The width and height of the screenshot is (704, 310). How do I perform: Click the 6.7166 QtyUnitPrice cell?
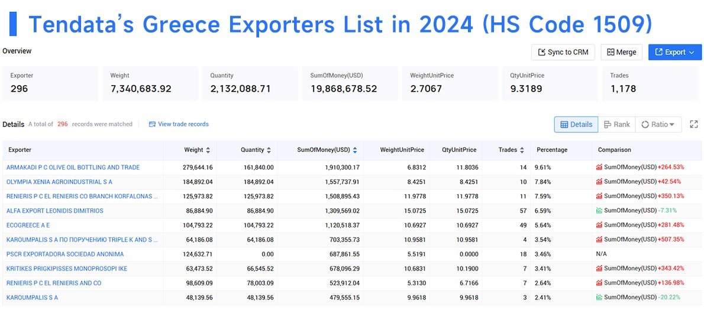click(467, 283)
